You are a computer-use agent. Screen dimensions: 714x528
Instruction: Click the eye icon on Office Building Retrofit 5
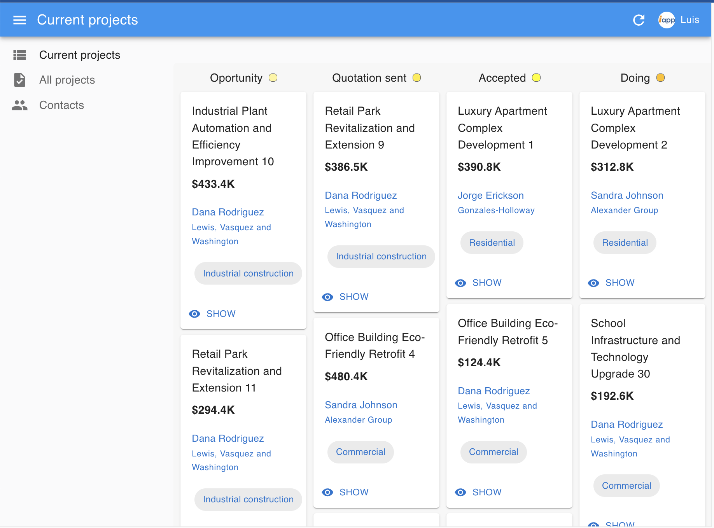460,492
